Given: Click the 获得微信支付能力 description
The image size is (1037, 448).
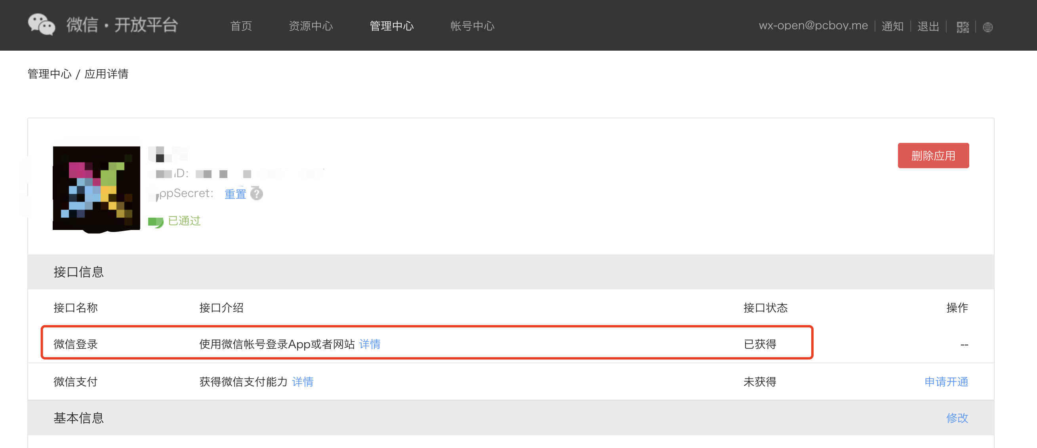Looking at the screenshot, I should point(244,381).
